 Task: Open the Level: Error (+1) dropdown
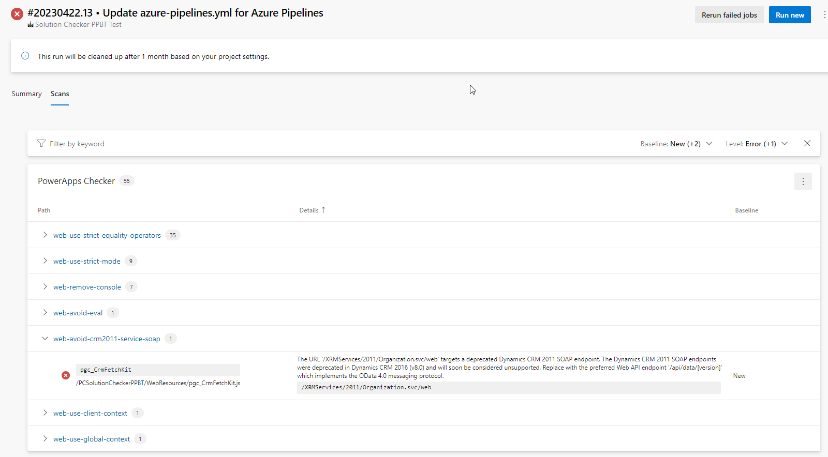click(x=757, y=144)
